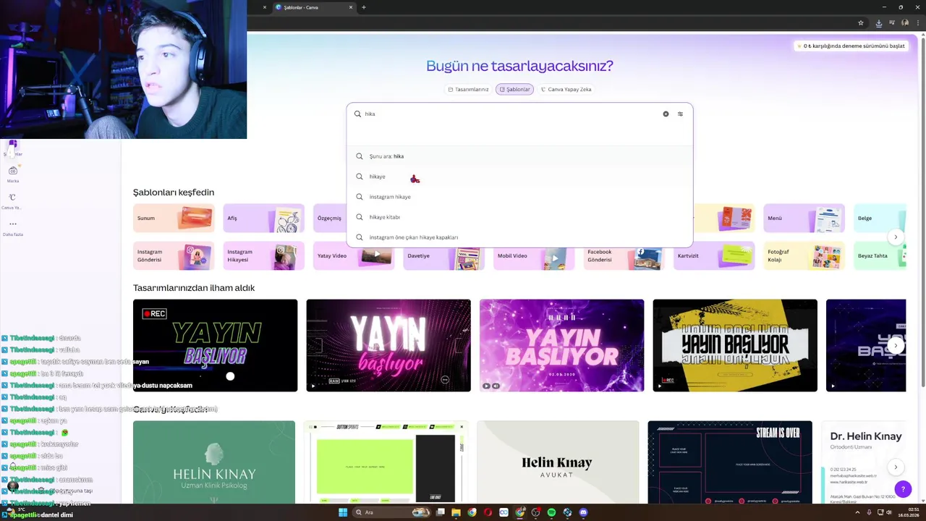Open the 'Stream Is Over' template
Viewport: 926px width, 521px height.
pyautogui.click(x=730, y=462)
